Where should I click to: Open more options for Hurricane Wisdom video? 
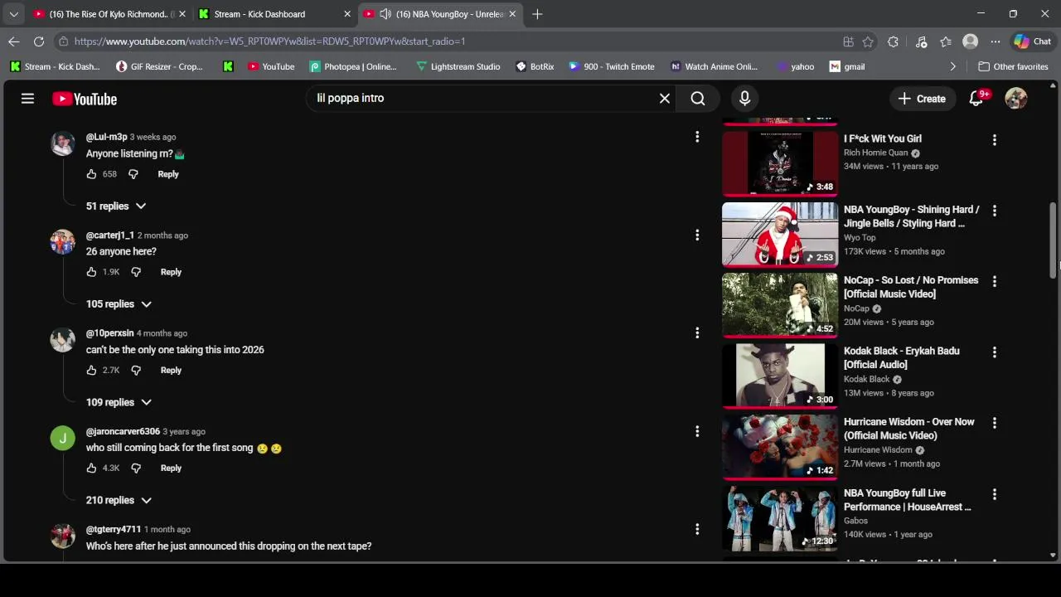pos(995,424)
